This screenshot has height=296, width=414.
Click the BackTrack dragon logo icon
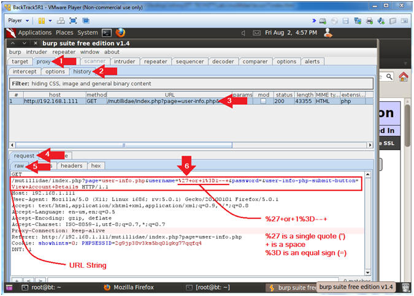pyautogui.click(x=11, y=32)
